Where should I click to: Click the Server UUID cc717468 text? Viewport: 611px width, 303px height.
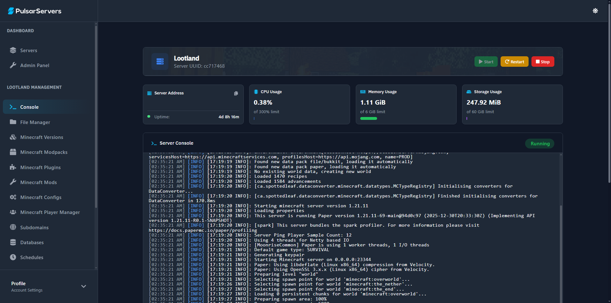199,66
